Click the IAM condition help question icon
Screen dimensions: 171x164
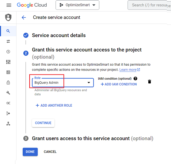(135, 78)
